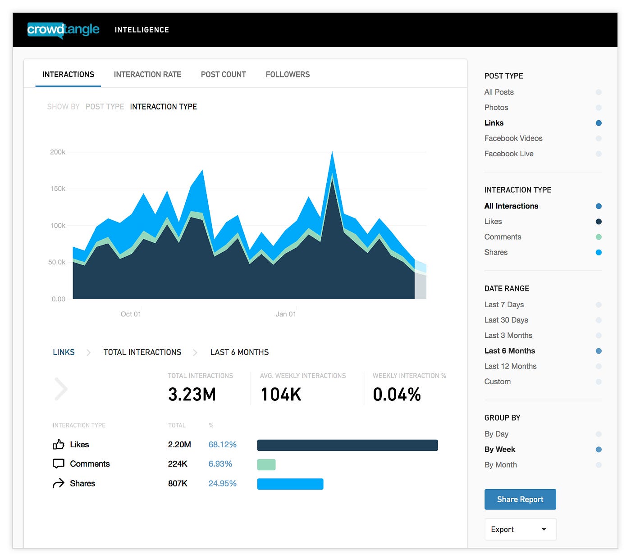The height and width of the screenshot is (559, 631).
Task: Click the Export dropdown arrow
Action: 544,529
